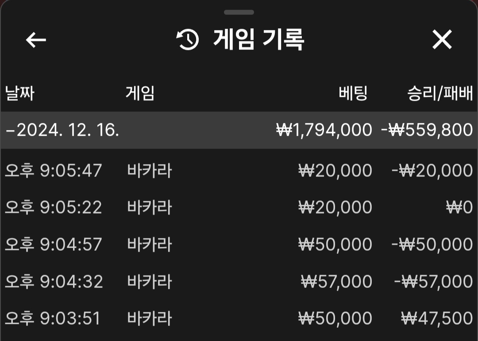Tap the ₩0 result amount

(x=459, y=207)
